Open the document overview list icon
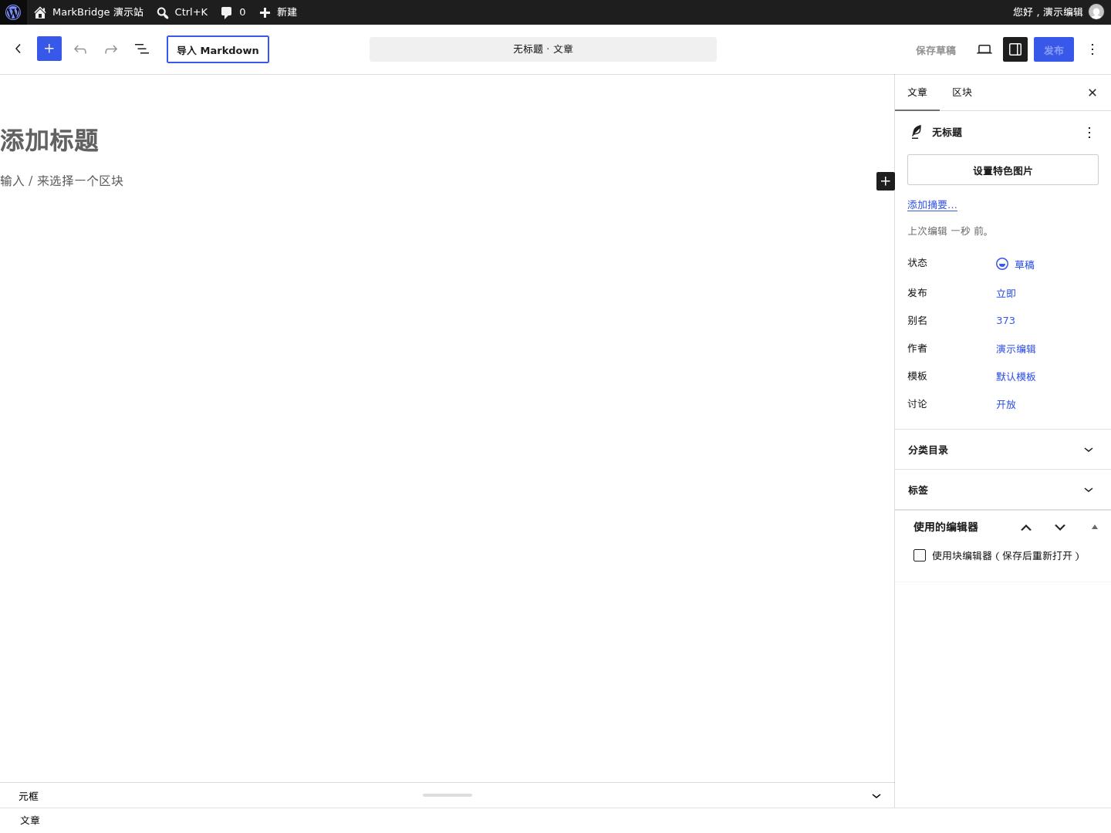 click(x=142, y=49)
